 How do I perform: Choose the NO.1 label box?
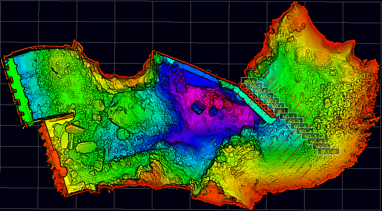point(276,107)
